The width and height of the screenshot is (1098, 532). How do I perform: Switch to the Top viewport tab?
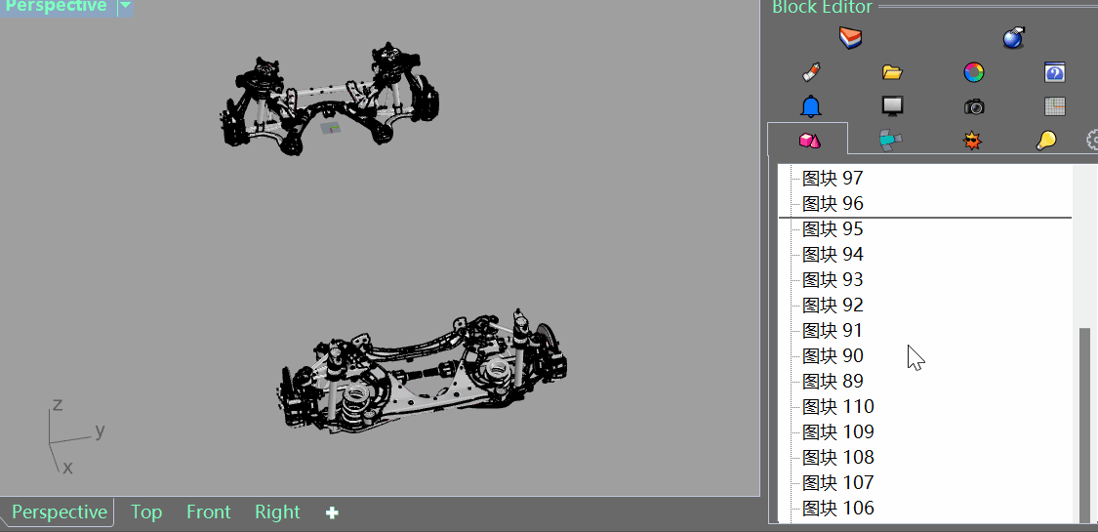coord(146,512)
